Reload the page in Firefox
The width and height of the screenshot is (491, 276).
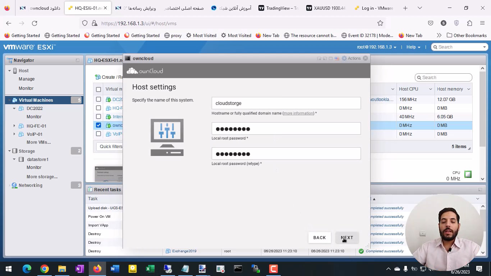point(35,23)
